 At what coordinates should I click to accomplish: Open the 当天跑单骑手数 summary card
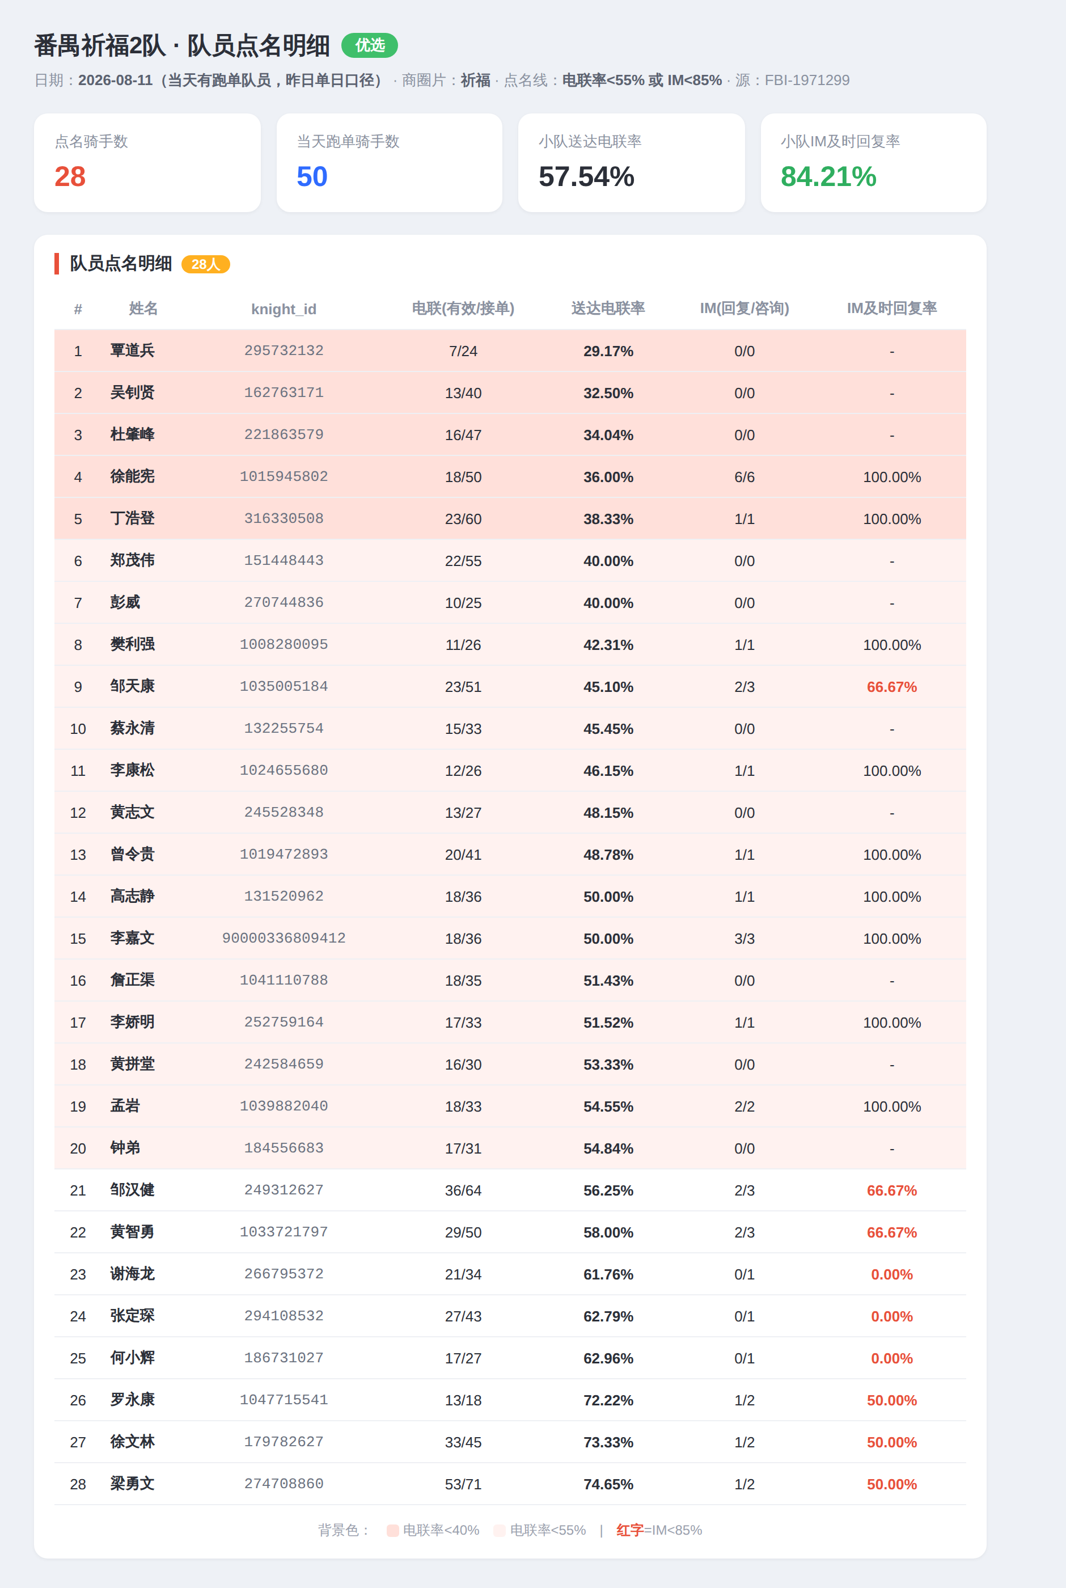390,163
